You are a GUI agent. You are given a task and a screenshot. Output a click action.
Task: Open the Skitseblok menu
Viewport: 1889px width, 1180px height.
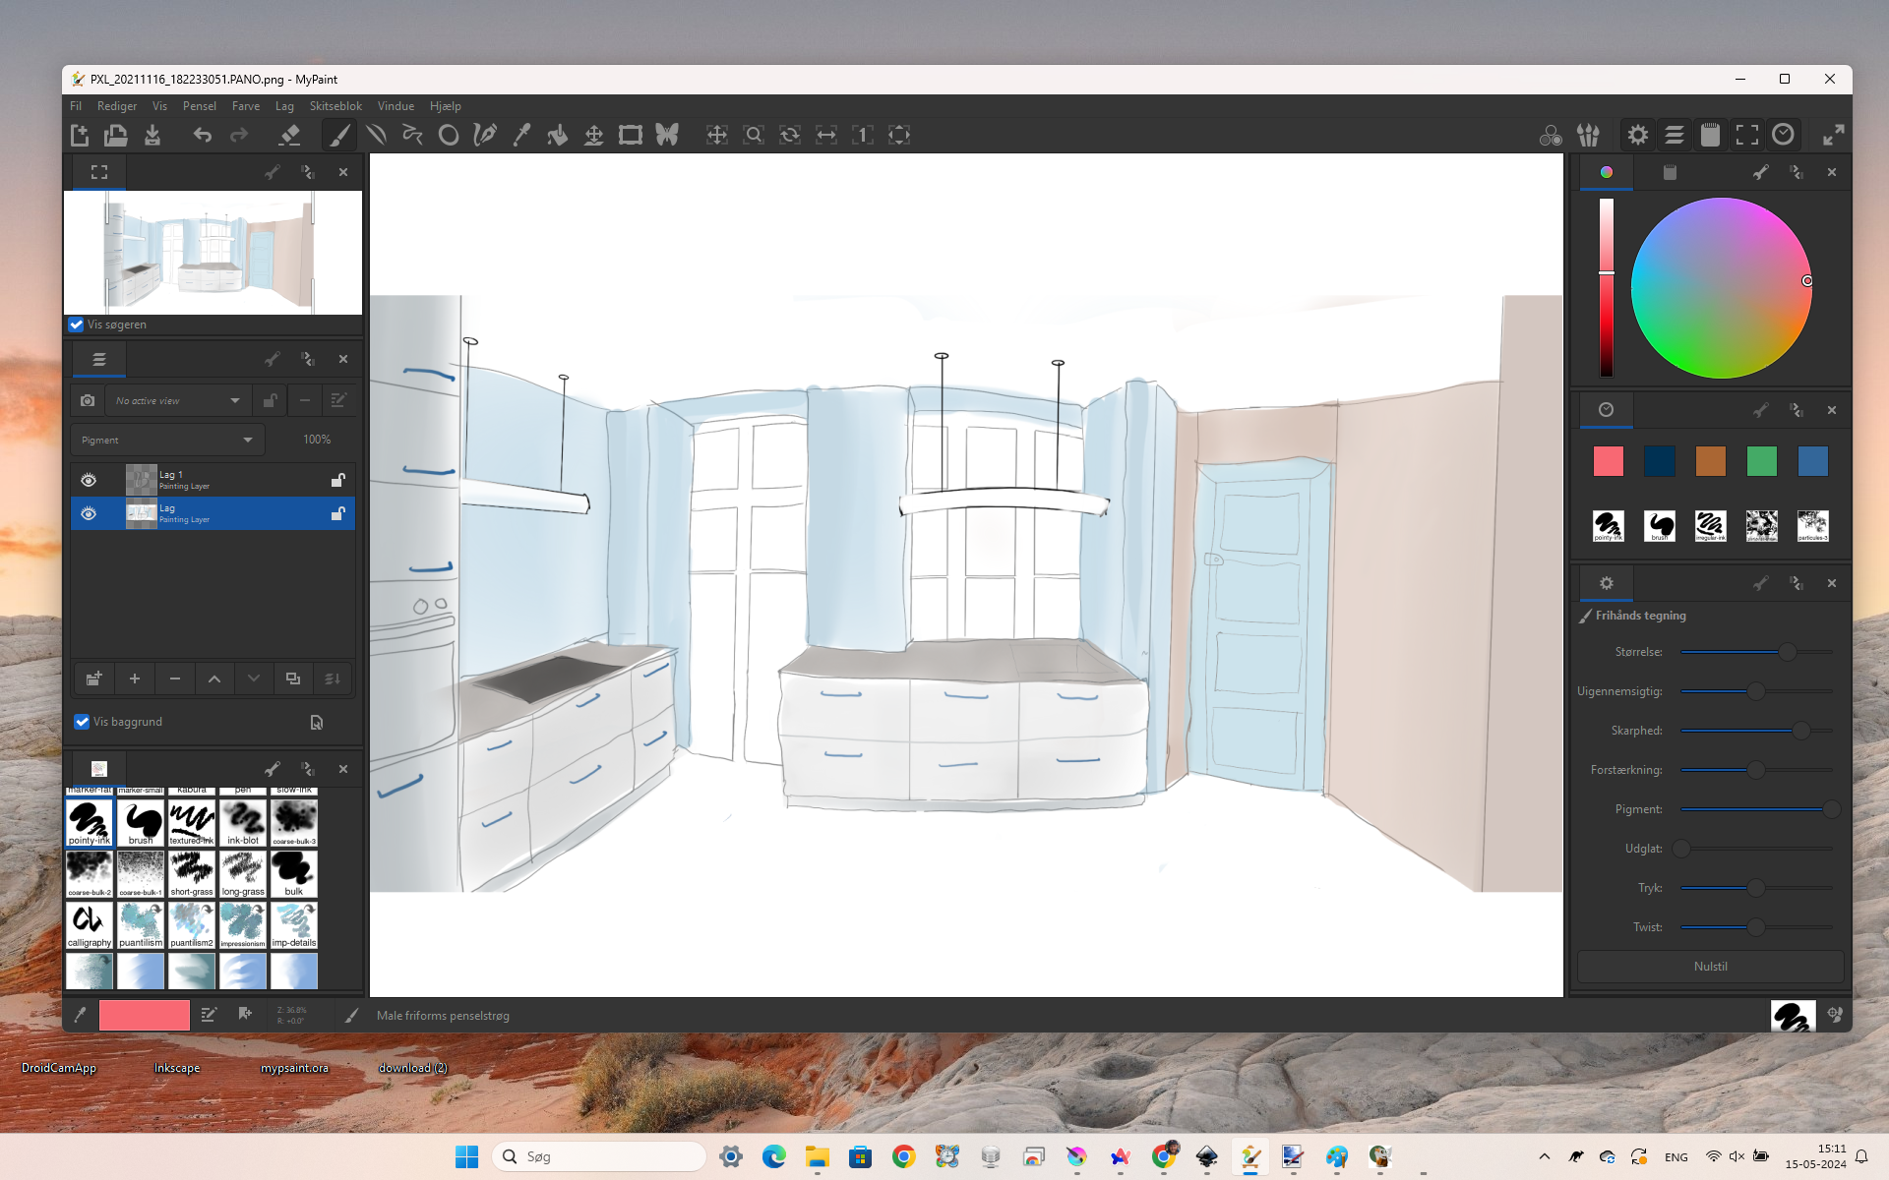click(x=335, y=106)
